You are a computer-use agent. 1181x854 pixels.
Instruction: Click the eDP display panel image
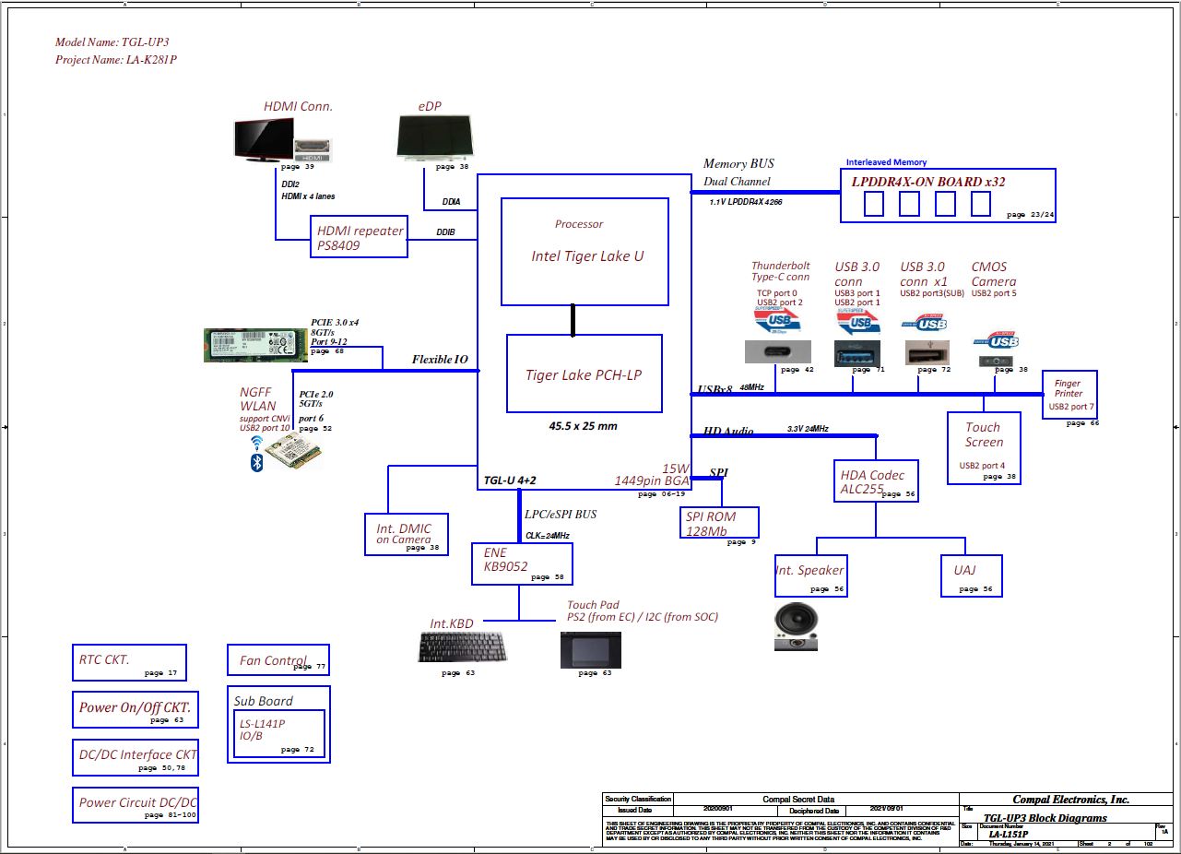tap(433, 138)
